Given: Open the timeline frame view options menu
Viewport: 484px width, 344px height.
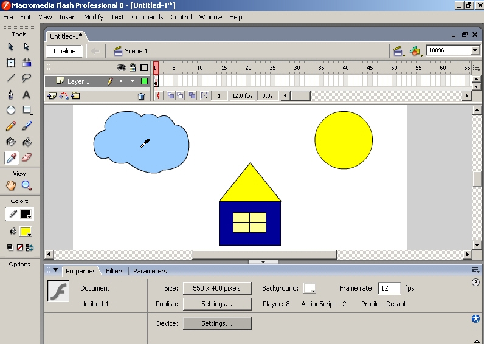Looking at the screenshot, I should pos(476,68).
